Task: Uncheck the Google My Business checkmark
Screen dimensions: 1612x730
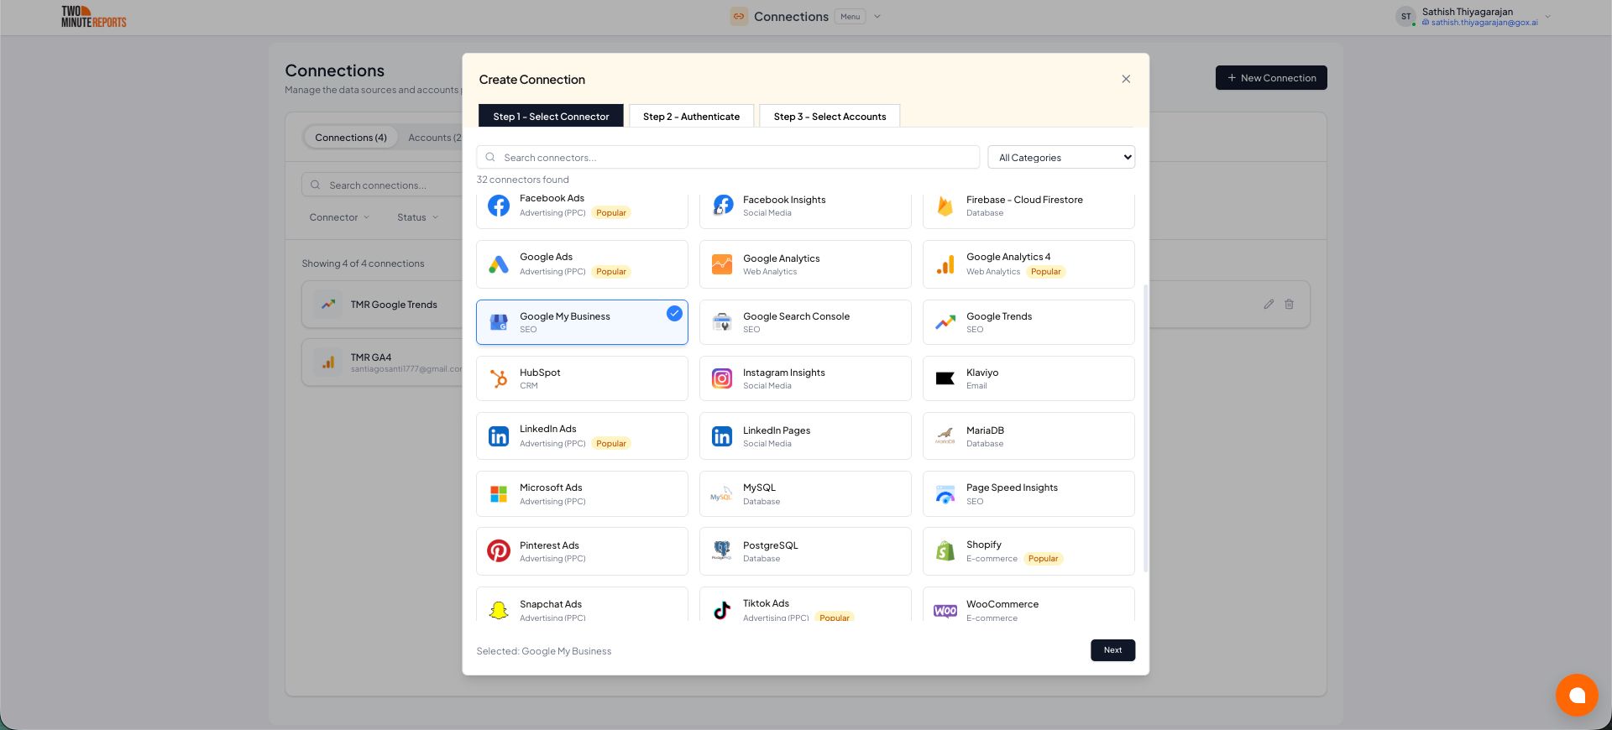Action: 674,314
